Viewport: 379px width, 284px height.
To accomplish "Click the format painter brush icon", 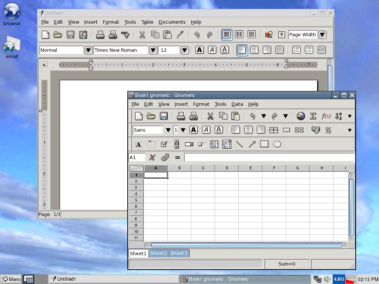I will coord(180,35).
